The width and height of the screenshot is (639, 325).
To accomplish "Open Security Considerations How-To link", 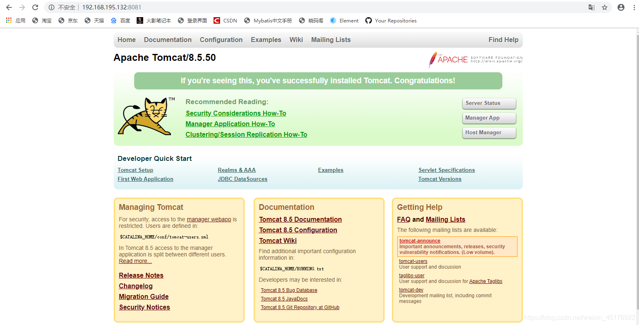I will click(x=236, y=114).
